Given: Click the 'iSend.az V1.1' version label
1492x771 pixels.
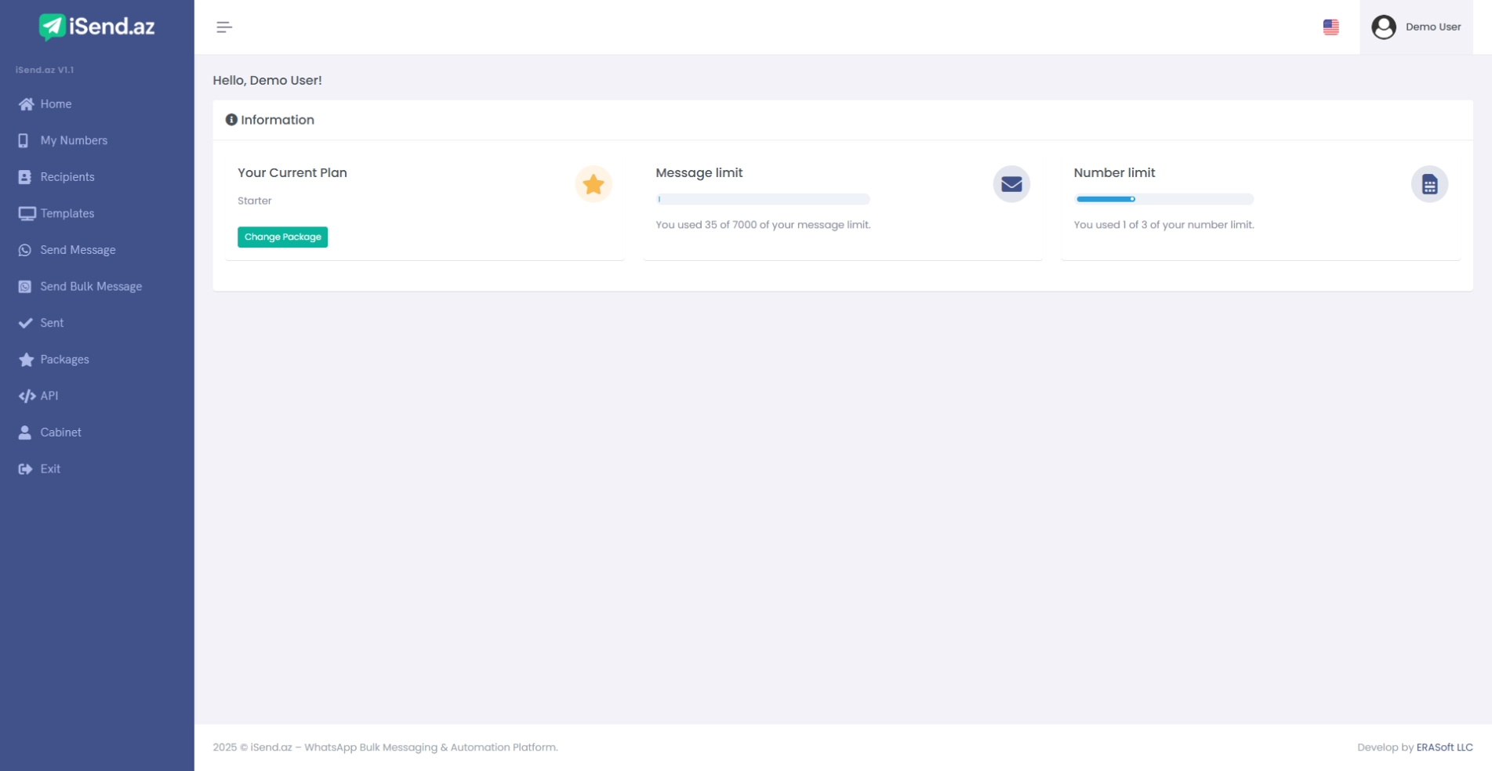Looking at the screenshot, I should [x=45, y=71].
